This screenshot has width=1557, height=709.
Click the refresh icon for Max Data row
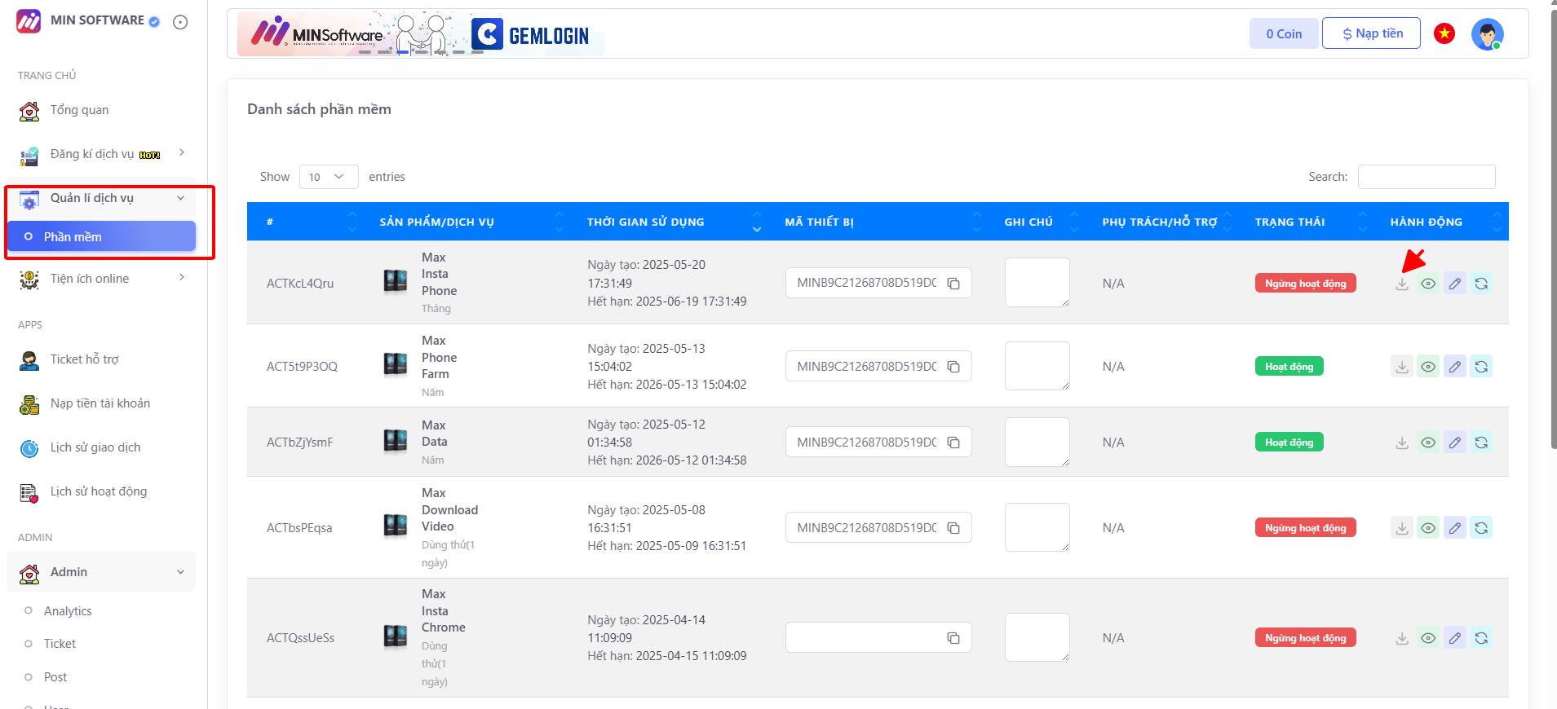pyautogui.click(x=1481, y=443)
